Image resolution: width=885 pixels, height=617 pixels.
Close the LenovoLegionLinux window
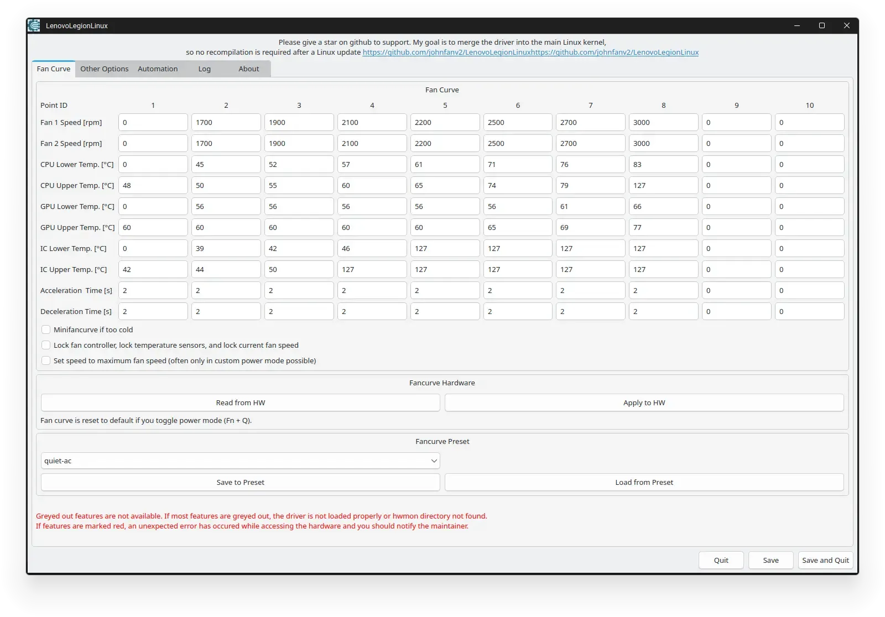846,25
